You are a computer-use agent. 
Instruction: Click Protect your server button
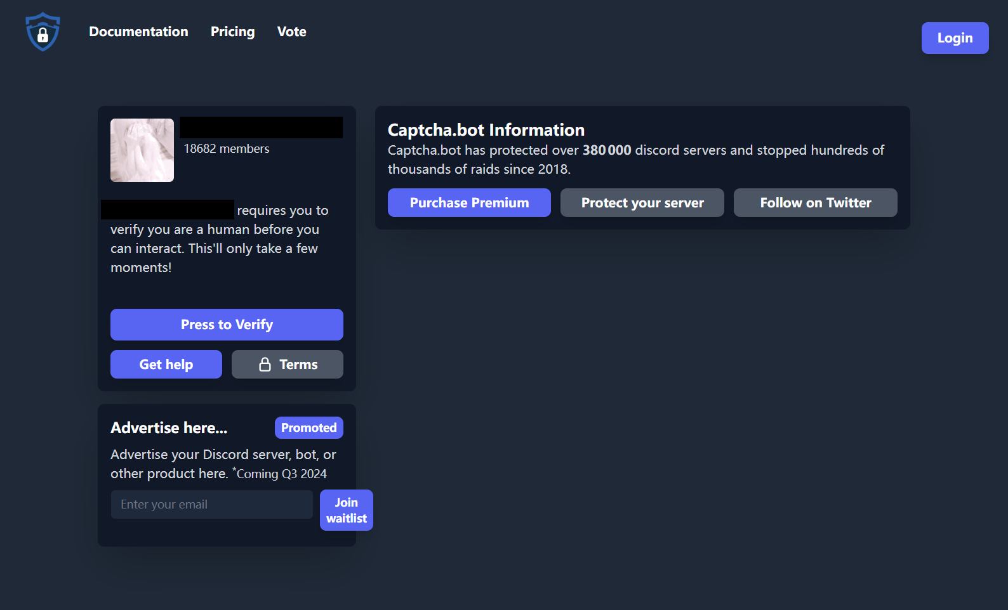click(x=642, y=203)
